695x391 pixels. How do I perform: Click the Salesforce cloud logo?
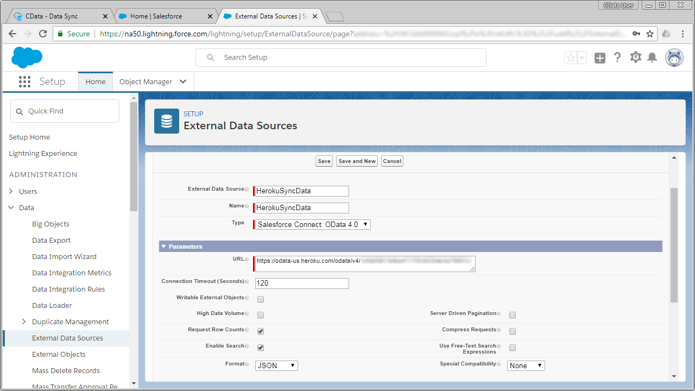[x=27, y=57]
